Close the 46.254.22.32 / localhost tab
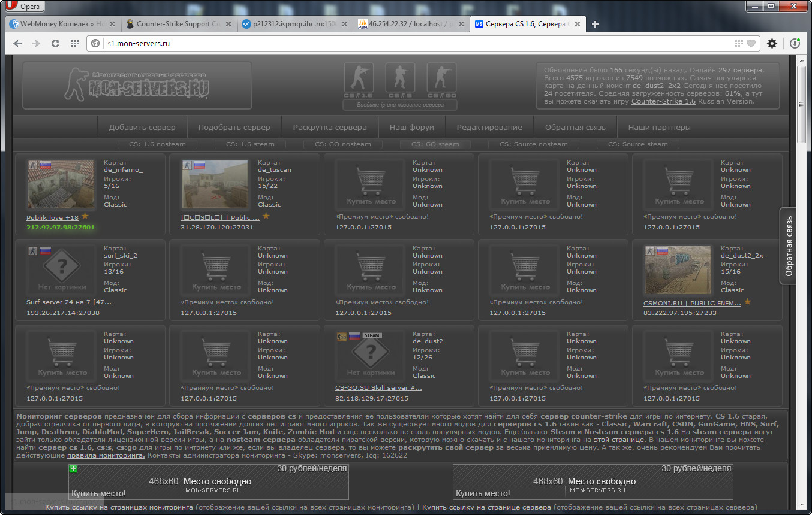This screenshot has width=812, height=515. point(460,24)
